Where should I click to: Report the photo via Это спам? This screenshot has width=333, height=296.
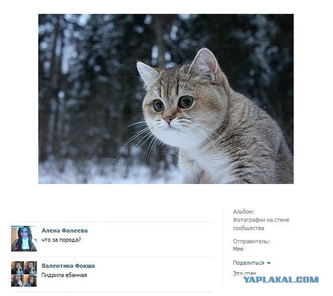pos(245,273)
